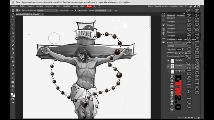Open the layer Filter type dropdown
214x120 pixels.
pos(178,43)
